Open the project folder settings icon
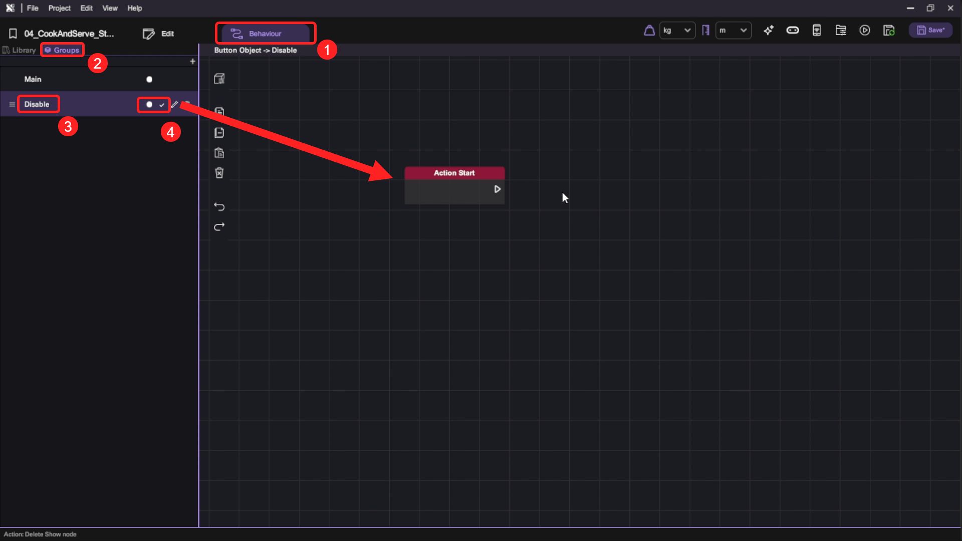Viewport: 962px width, 541px height. coord(841,31)
